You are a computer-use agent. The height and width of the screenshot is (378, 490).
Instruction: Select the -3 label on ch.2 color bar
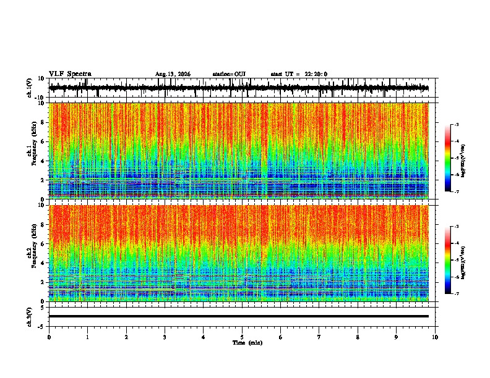(x=456, y=227)
